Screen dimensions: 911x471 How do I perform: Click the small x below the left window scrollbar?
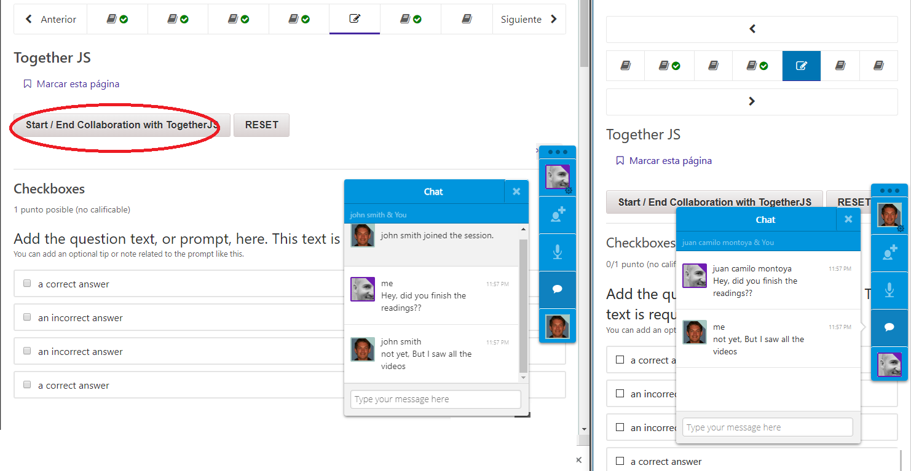click(x=578, y=460)
